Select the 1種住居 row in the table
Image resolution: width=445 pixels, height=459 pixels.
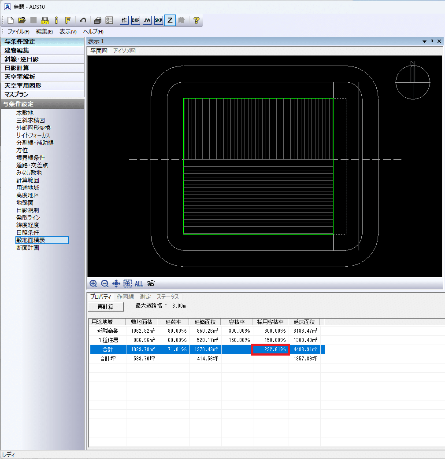[207, 340]
